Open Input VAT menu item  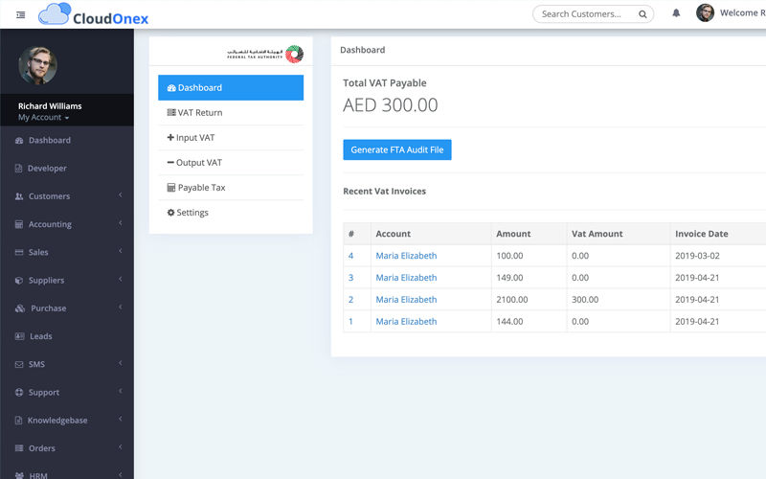pyautogui.click(x=231, y=137)
